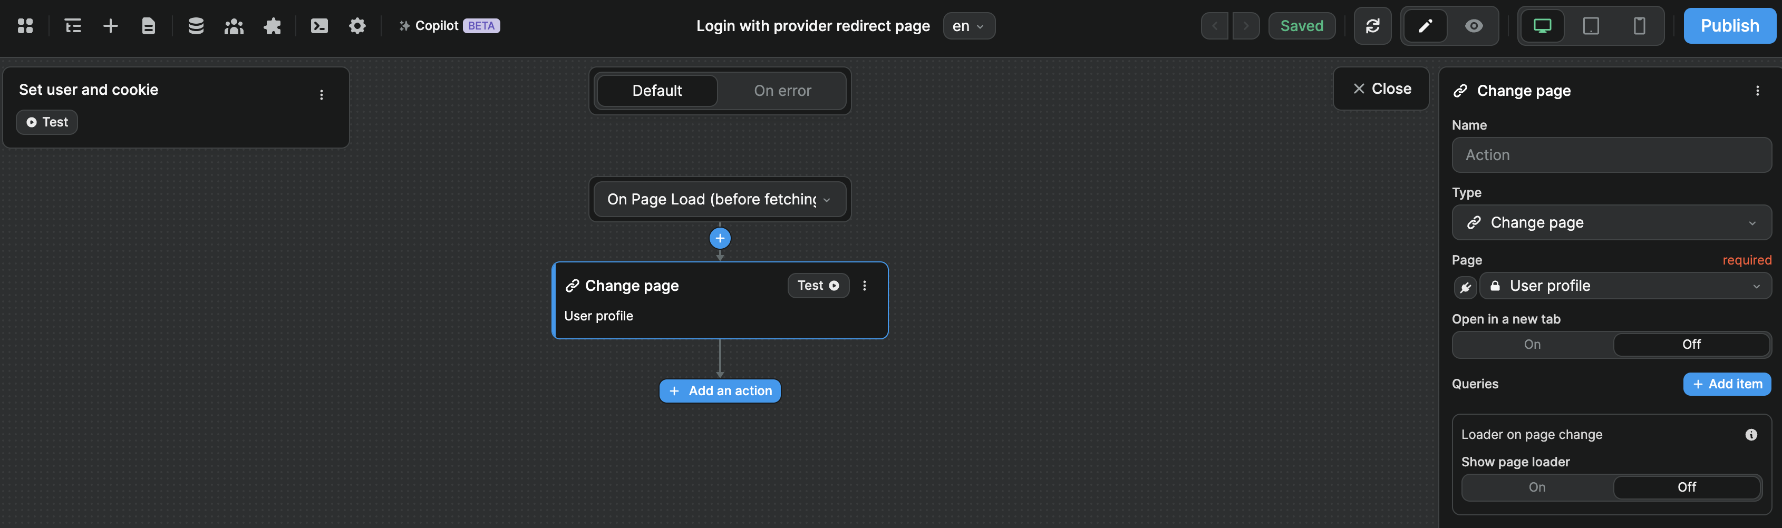
Task: Open the project settings gear
Action: (x=357, y=26)
